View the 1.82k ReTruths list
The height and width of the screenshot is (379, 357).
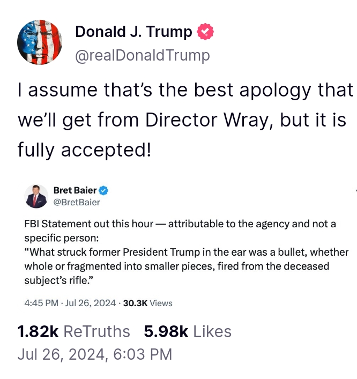pyautogui.click(x=74, y=331)
